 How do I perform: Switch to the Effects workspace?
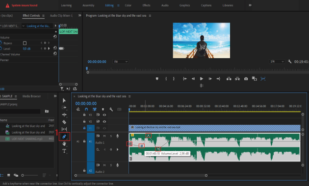pyautogui.click(x=147, y=5)
